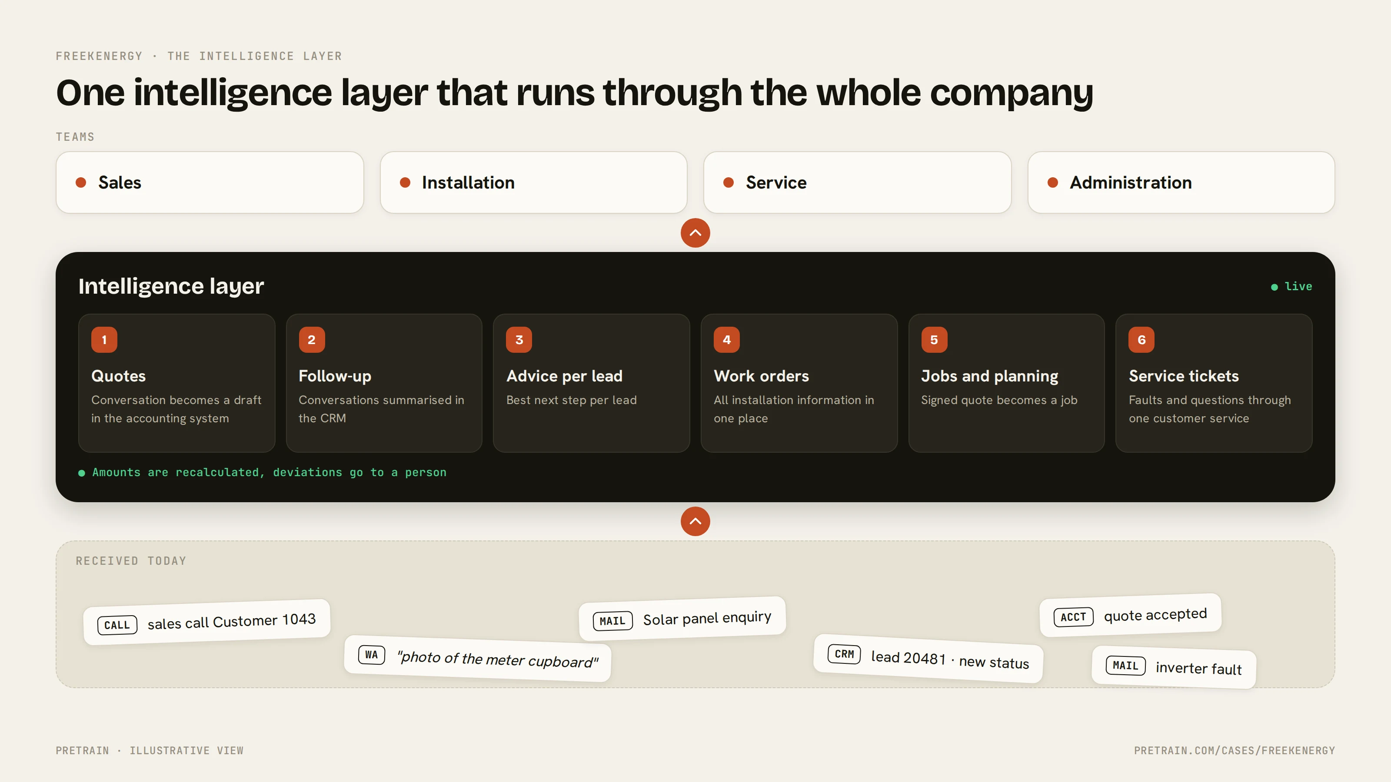The width and height of the screenshot is (1391, 782).
Task: Open the Quotes capability card
Action: 176,383
